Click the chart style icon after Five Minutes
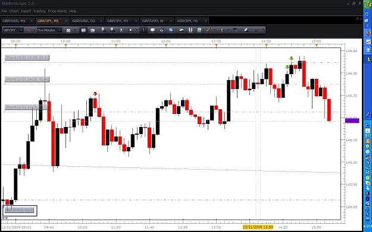The image size is (372, 232). [x=68, y=30]
